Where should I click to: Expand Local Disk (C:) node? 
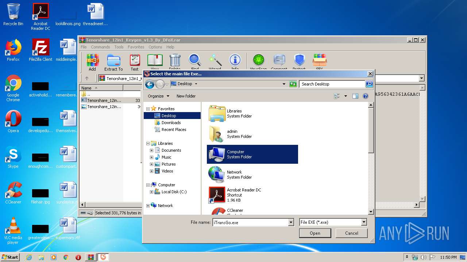pos(151,192)
